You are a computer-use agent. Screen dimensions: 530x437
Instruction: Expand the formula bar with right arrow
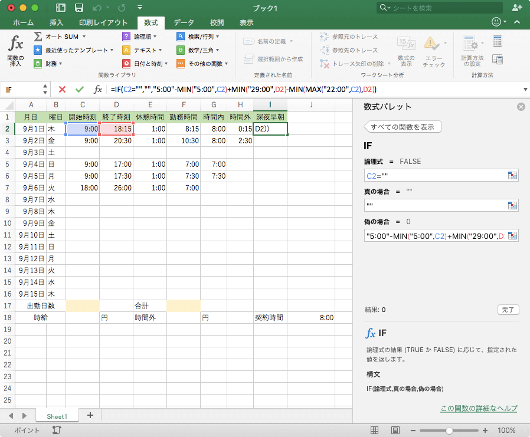pyautogui.click(x=525, y=90)
